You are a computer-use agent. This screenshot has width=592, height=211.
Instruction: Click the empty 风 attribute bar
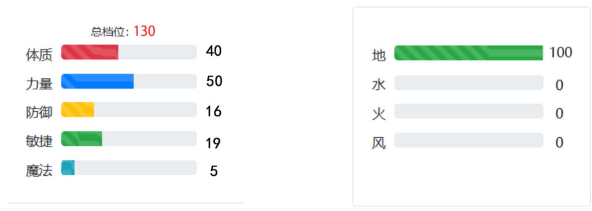coord(468,140)
